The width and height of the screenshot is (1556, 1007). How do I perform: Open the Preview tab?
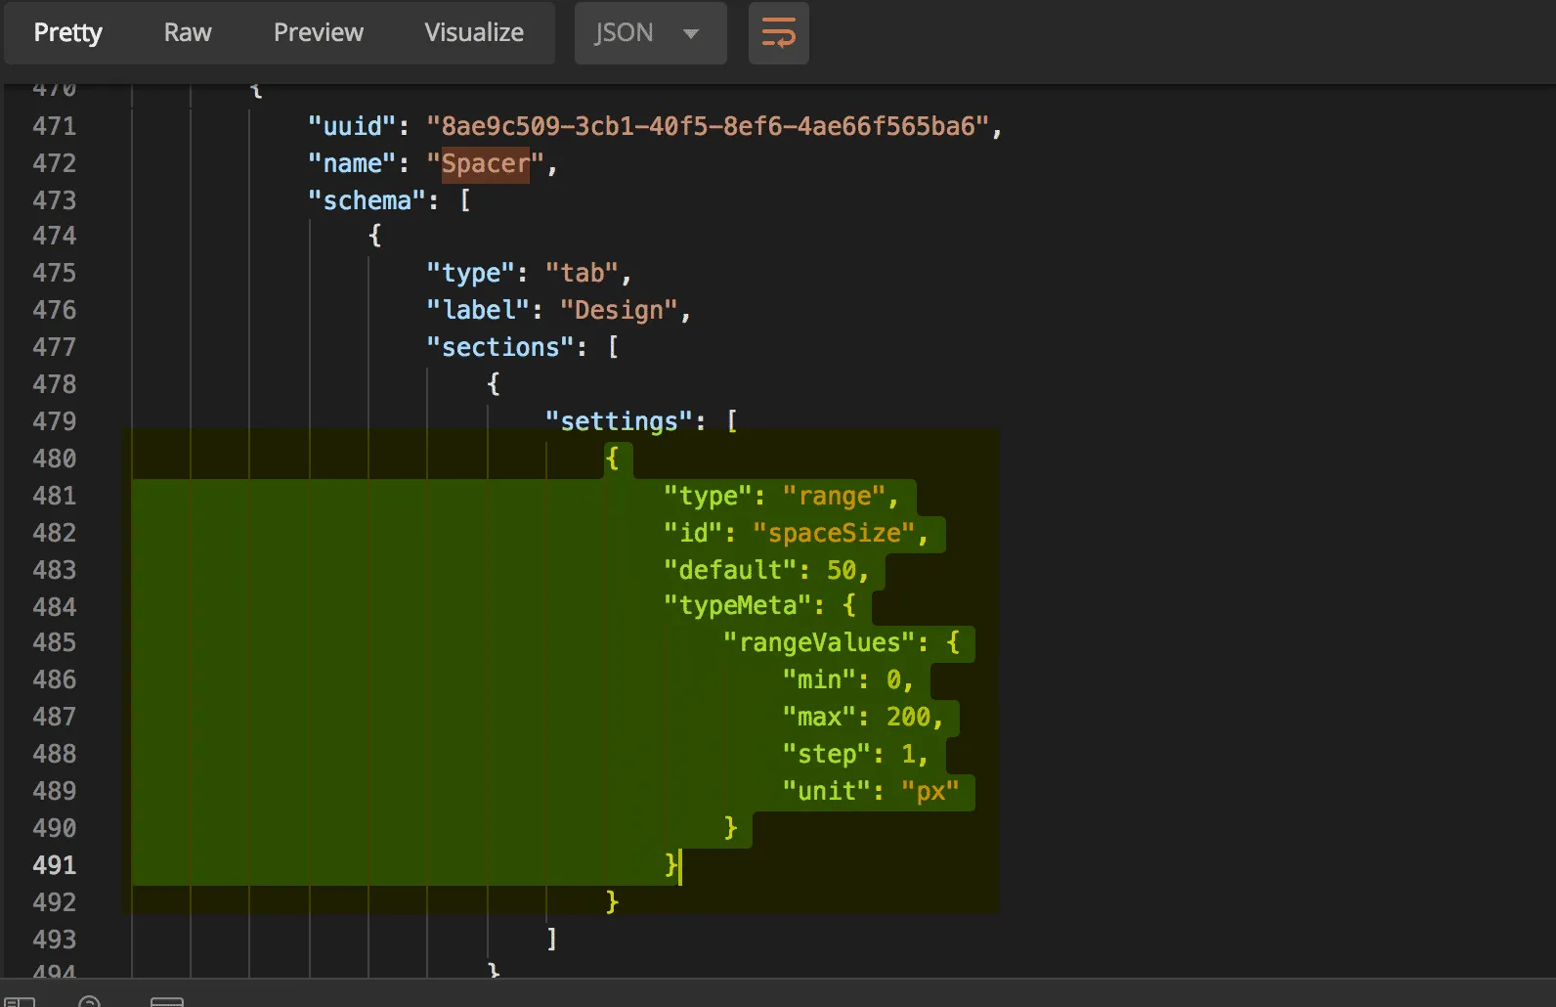click(319, 33)
